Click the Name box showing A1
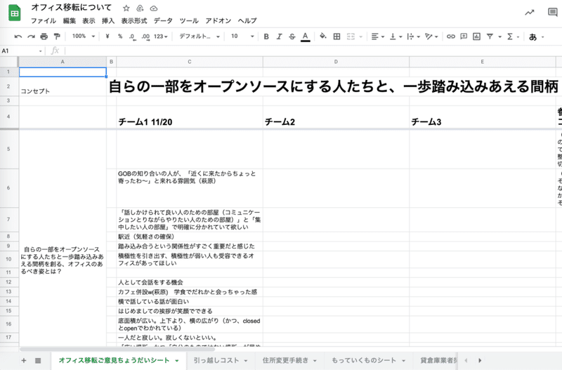The width and height of the screenshot is (562, 370). [x=22, y=51]
